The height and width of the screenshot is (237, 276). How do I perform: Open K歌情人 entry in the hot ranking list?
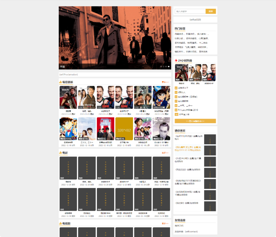pos(182,92)
